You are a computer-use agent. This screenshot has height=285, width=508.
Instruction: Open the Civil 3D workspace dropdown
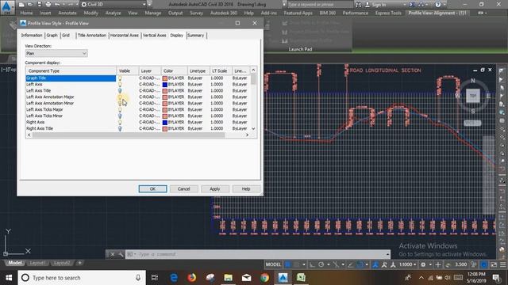coord(113,5)
